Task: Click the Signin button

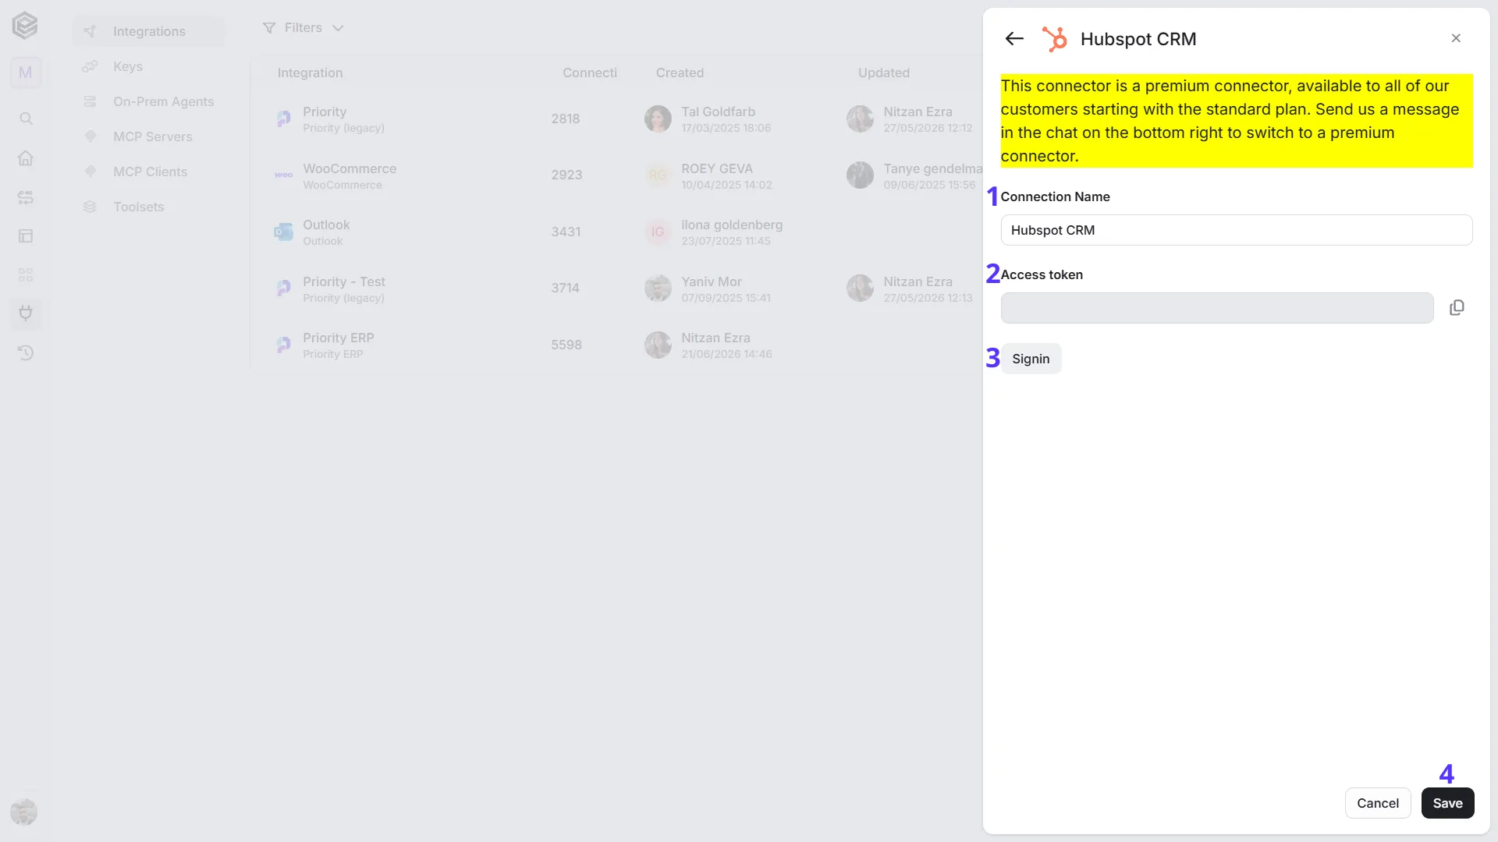Action: [1031, 359]
